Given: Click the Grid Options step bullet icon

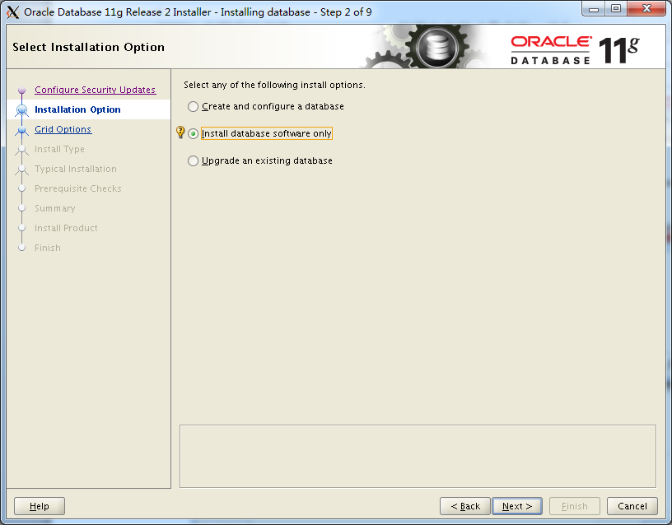Looking at the screenshot, I should click(22, 130).
